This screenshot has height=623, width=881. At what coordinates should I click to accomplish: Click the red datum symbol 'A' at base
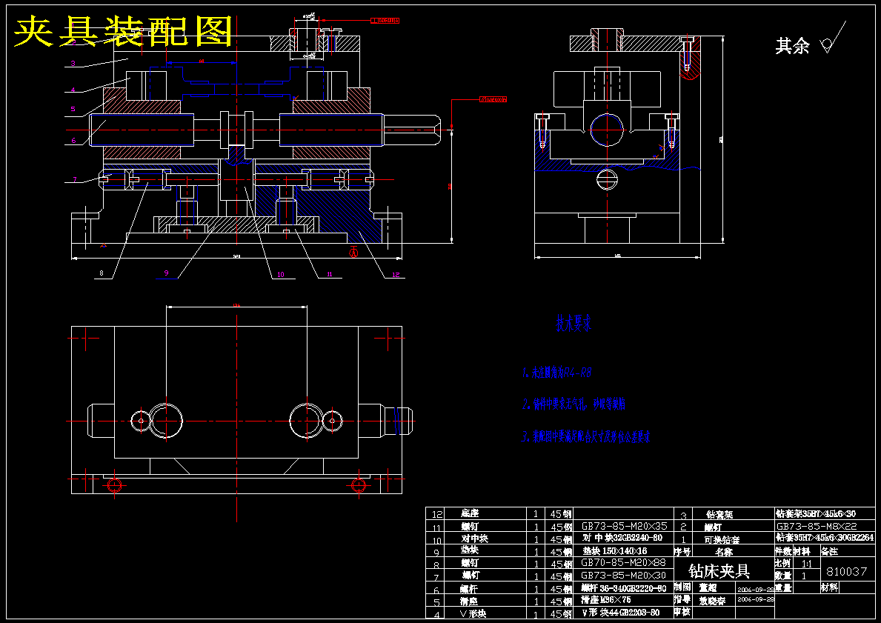(x=353, y=253)
